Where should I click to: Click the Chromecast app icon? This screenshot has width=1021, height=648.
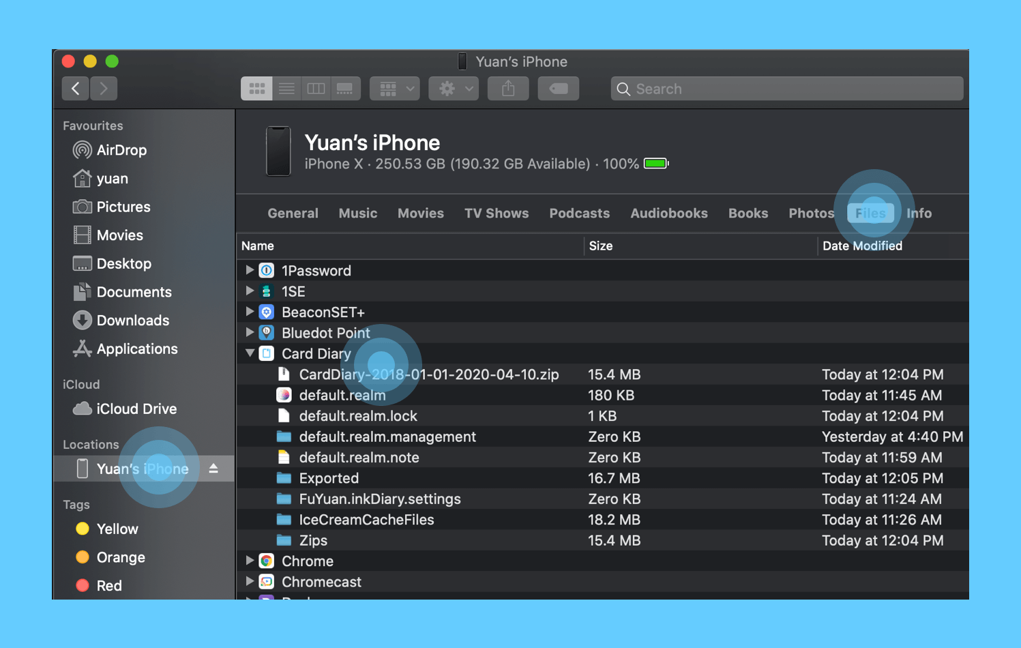click(267, 582)
